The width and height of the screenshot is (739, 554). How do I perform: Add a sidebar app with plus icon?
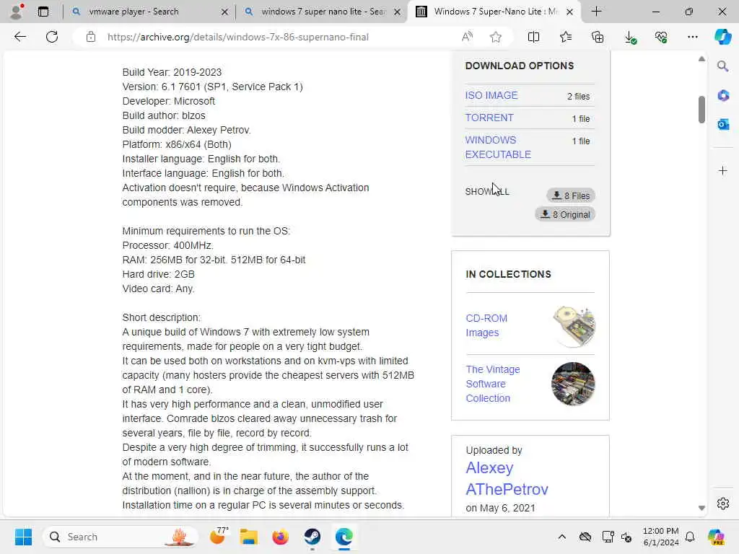723,170
